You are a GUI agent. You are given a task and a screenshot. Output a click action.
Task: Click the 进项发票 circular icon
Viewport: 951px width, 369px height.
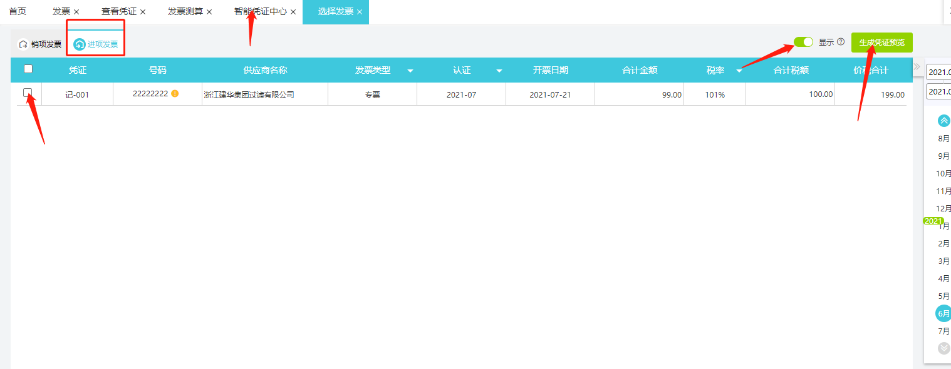point(80,44)
